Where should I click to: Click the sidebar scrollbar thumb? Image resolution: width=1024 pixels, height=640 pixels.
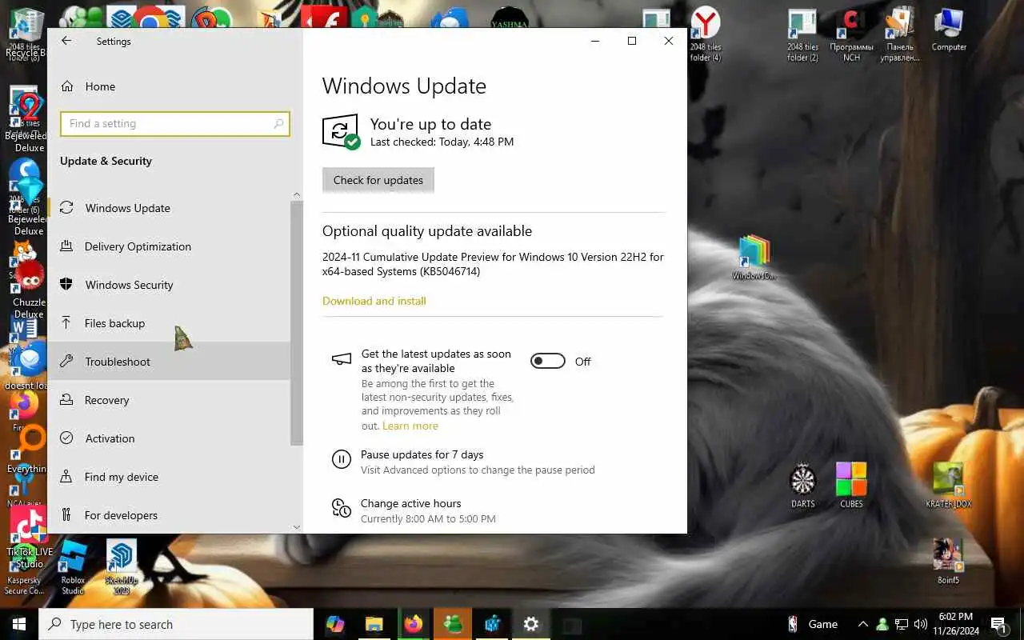(x=297, y=323)
